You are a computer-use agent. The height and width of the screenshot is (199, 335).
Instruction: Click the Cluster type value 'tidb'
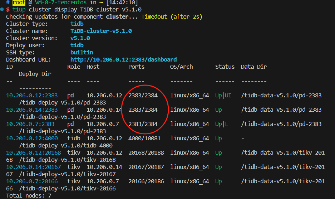pyautogui.click(x=77, y=24)
